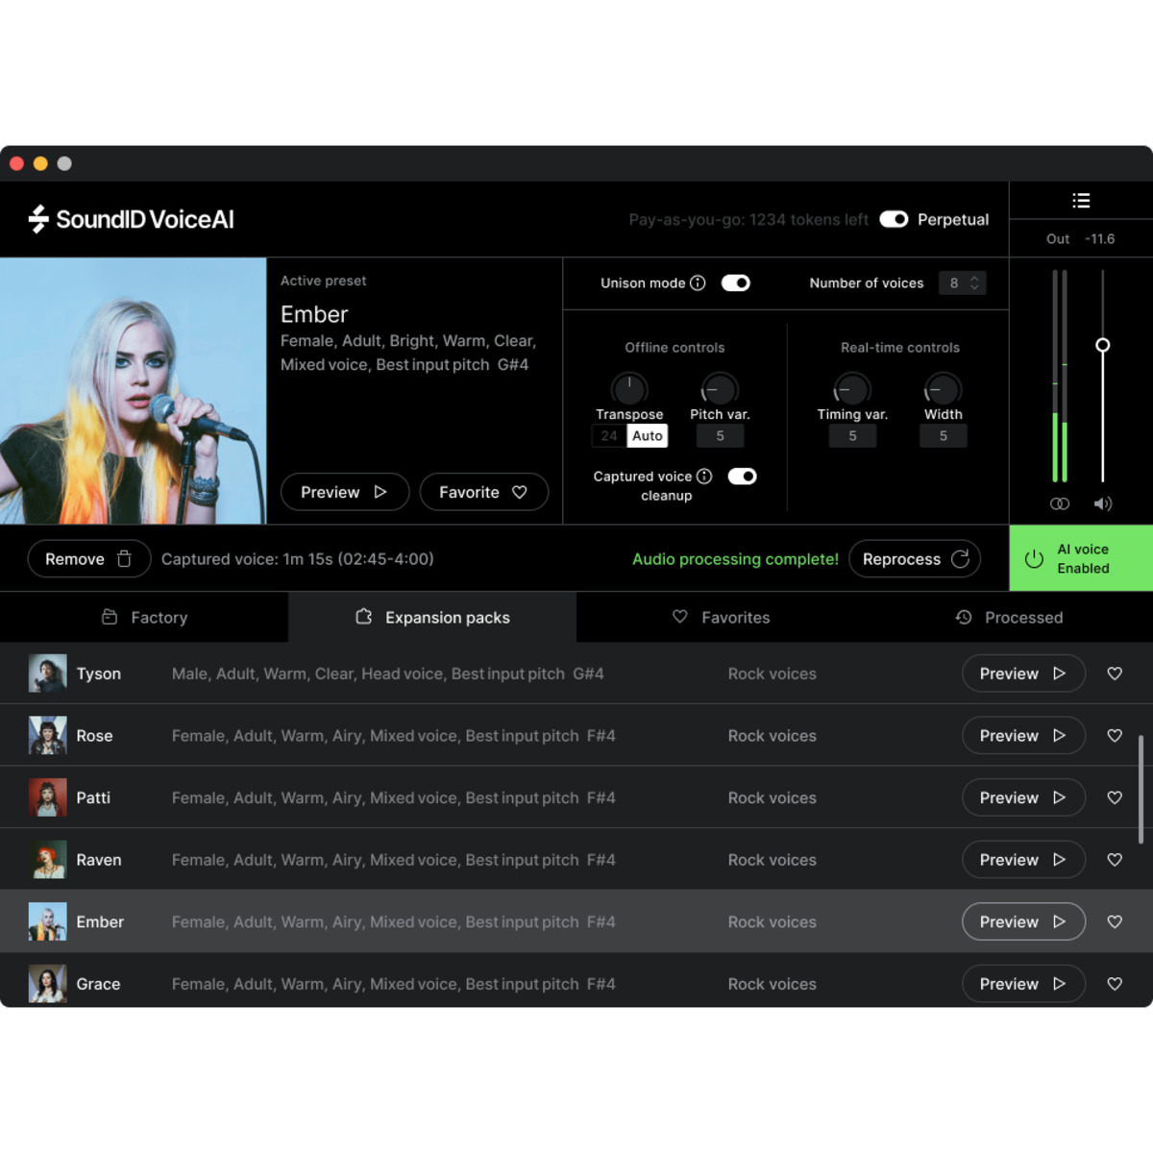The width and height of the screenshot is (1153, 1153).
Task: Open the Expansion packs tab
Action: tap(432, 617)
